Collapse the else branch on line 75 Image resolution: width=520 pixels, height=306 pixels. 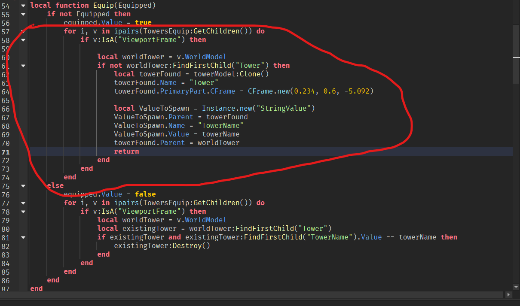(x=23, y=185)
